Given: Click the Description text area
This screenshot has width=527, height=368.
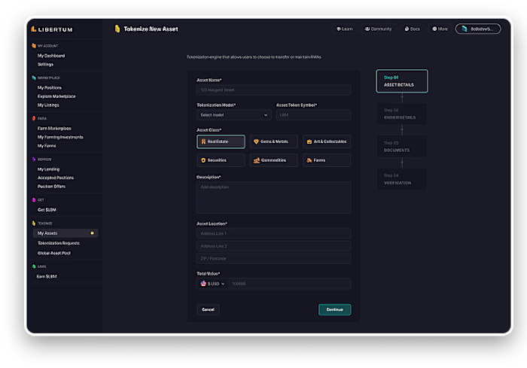Looking at the screenshot, I should click(273, 198).
